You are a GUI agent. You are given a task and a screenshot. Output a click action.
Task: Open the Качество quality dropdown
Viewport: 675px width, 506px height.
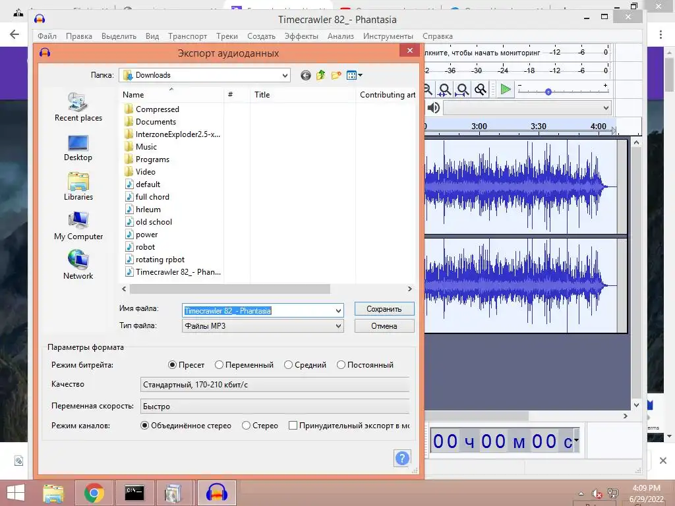[275, 385]
